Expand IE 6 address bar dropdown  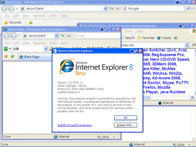tap(187, 45)
